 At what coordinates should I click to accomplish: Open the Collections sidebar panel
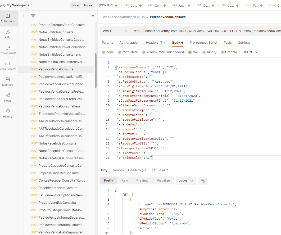point(8,18)
